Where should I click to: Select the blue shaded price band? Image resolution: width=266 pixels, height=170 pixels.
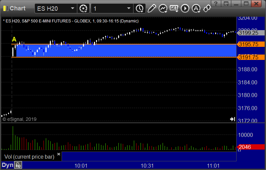point(126,51)
